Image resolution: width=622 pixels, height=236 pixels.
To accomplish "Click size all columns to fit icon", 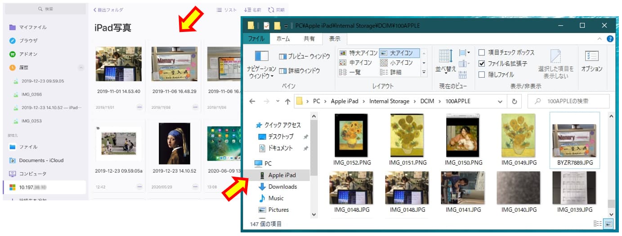I will point(463,75).
